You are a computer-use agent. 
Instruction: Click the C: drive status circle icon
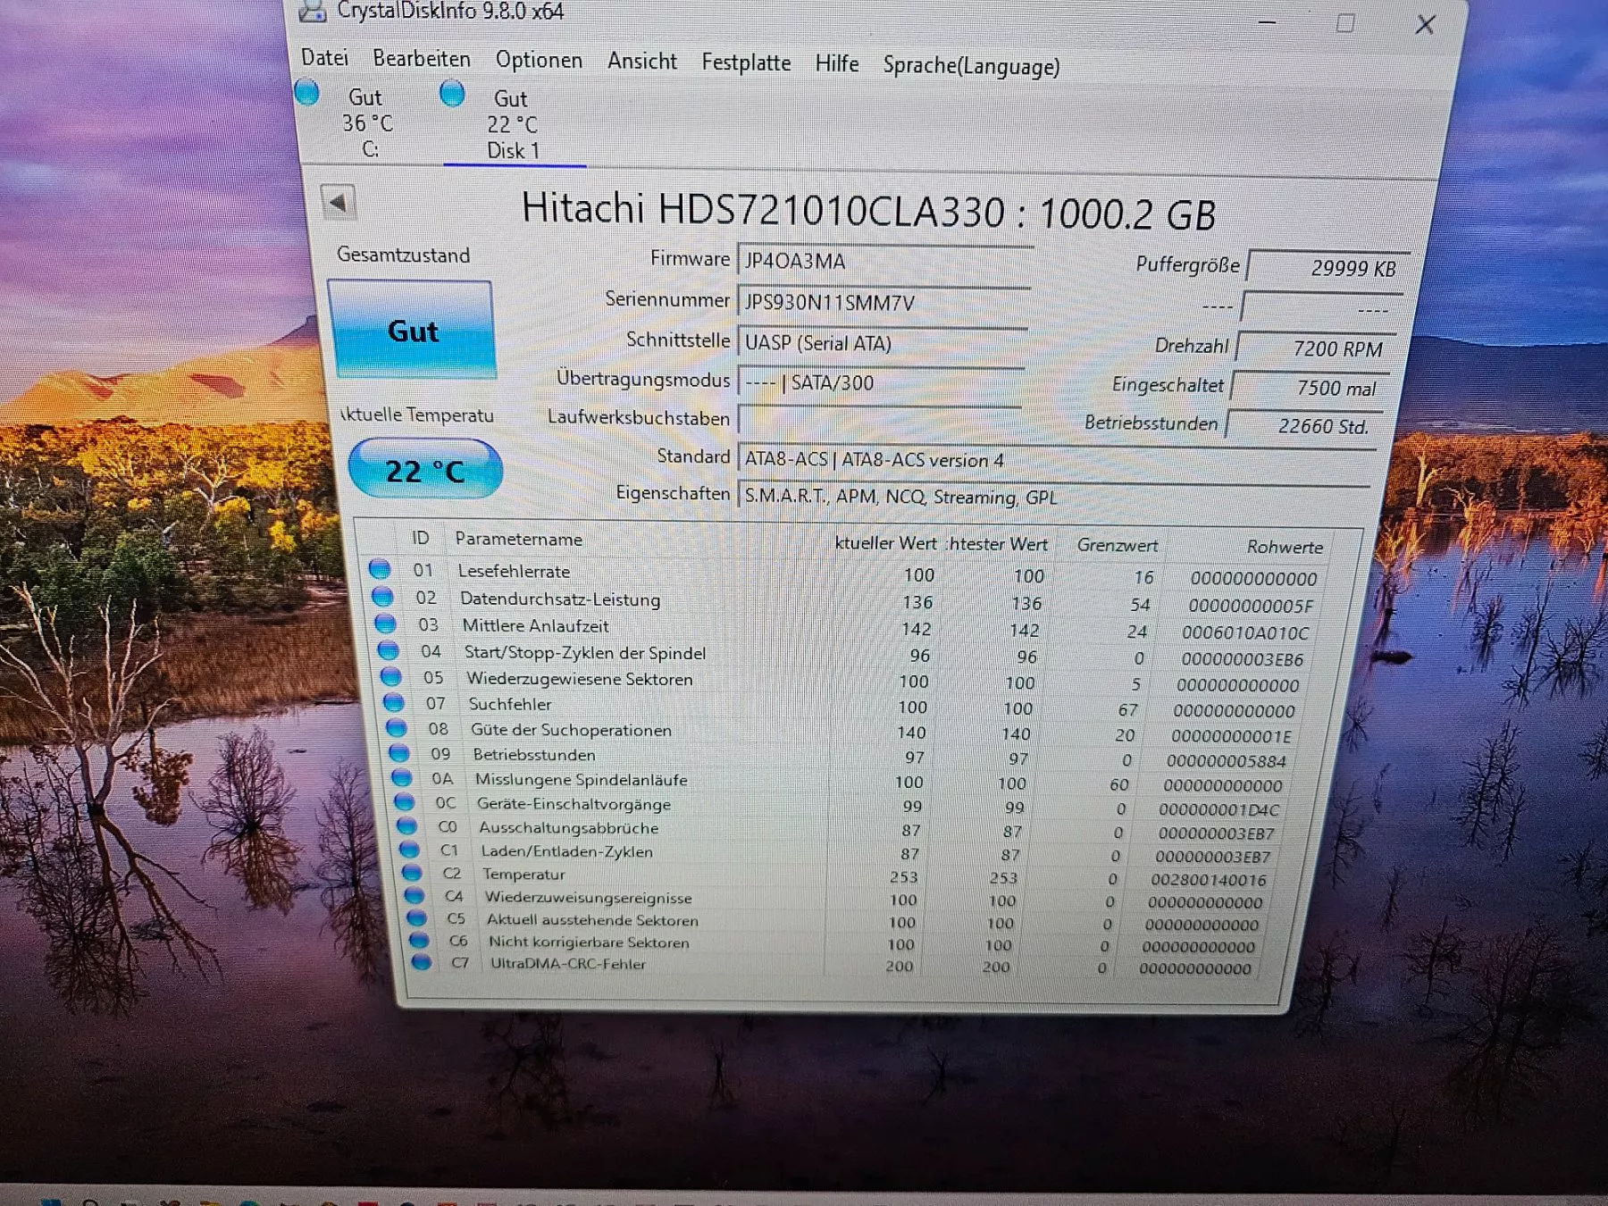click(307, 93)
